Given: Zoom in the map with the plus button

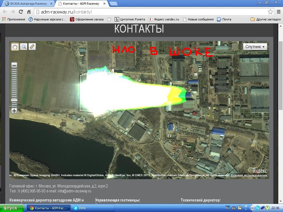Looking at the screenshot, I should click(x=14, y=111).
